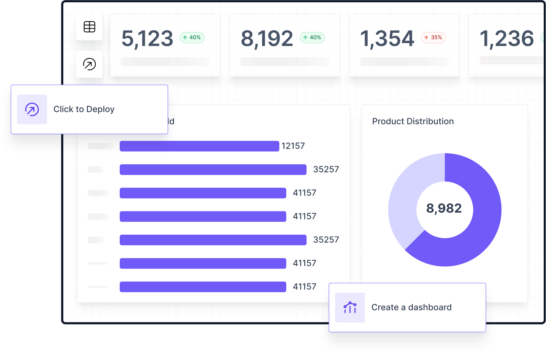Click the table grid icon
Image resolution: width=546 pixels, height=354 pixels.
pos(89,27)
